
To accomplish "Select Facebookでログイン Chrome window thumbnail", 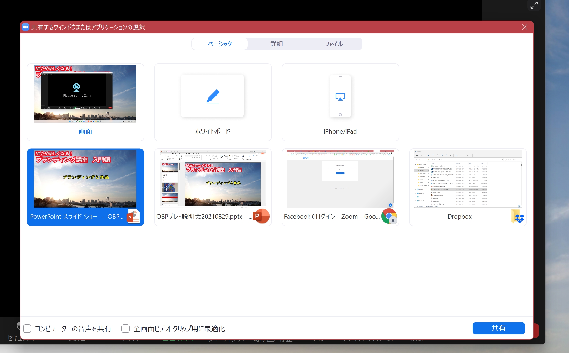I will [x=340, y=179].
